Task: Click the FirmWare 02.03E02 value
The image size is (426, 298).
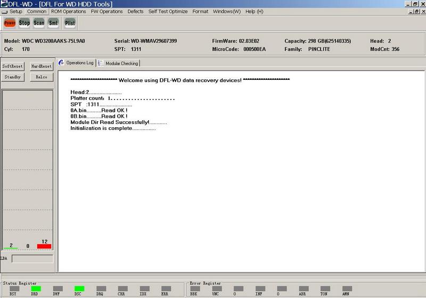Action: (x=249, y=41)
